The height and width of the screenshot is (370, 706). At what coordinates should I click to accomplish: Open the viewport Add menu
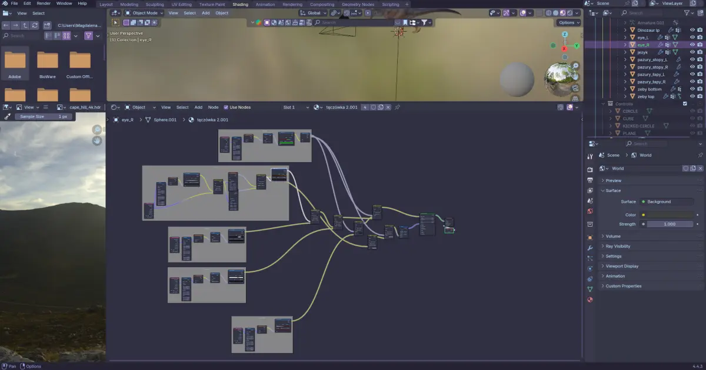coord(205,13)
